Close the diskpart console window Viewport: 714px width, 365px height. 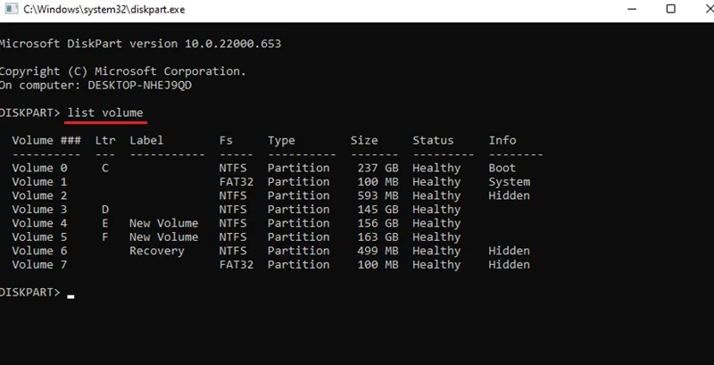click(709, 9)
